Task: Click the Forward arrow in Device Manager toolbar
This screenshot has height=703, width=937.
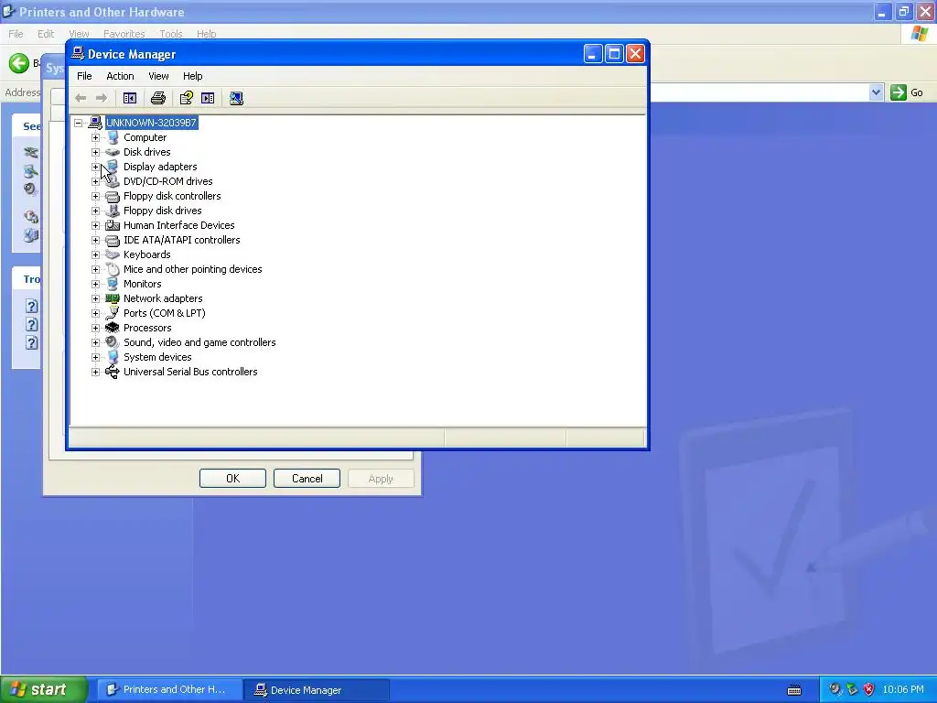Action: click(x=101, y=98)
